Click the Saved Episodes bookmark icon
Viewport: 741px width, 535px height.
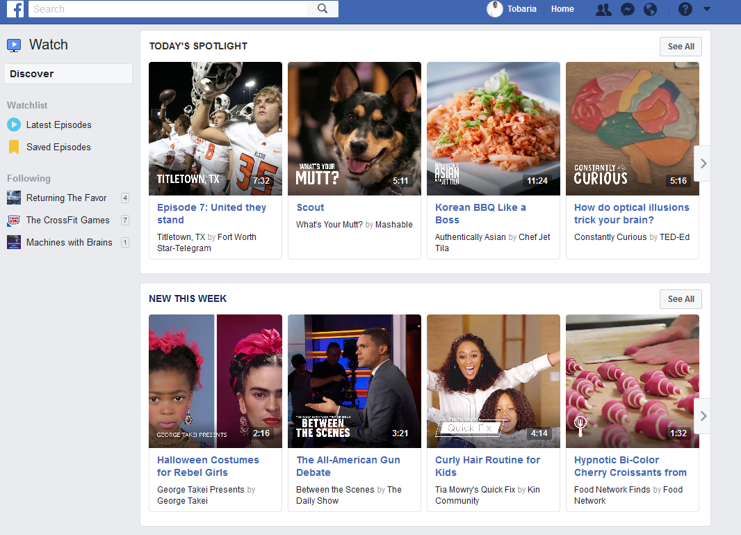(x=14, y=147)
